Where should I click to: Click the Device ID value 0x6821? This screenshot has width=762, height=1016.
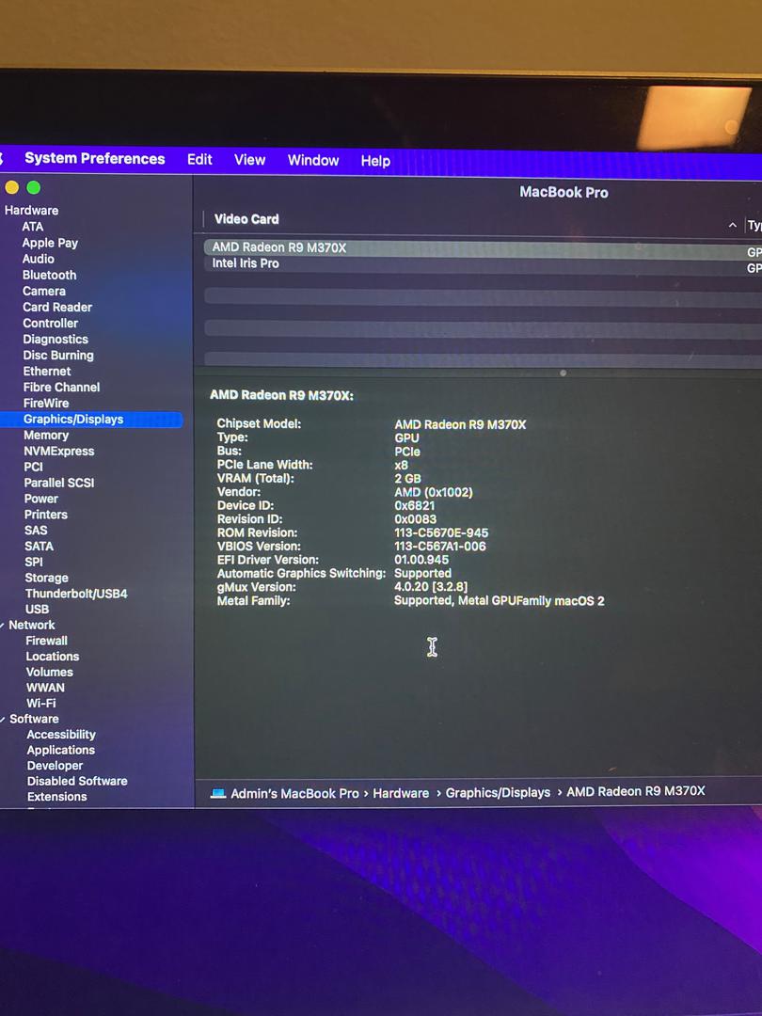pos(415,505)
